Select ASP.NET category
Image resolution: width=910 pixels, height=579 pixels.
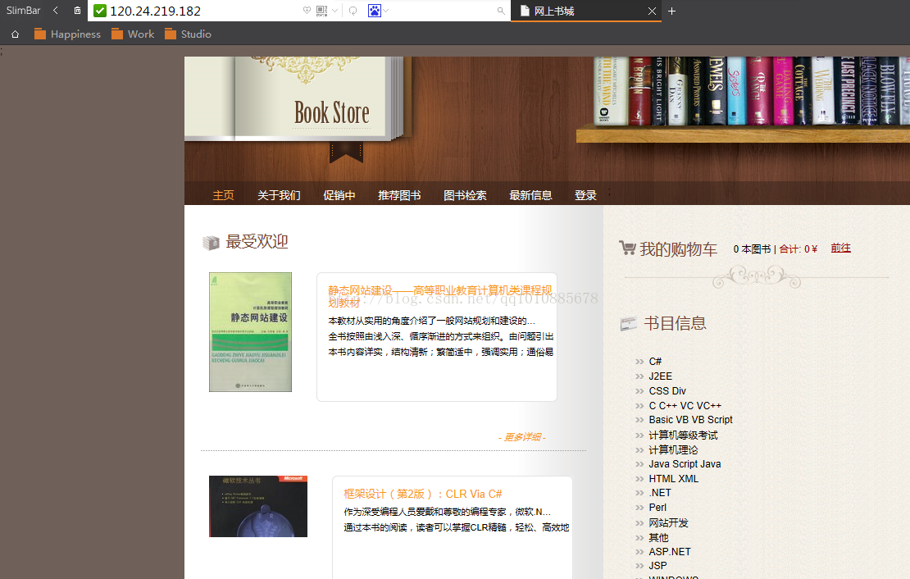(670, 552)
